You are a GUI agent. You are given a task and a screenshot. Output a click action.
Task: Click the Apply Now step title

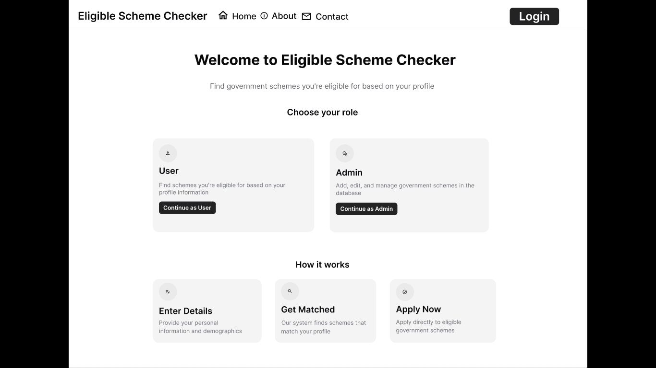click(418, 309)
